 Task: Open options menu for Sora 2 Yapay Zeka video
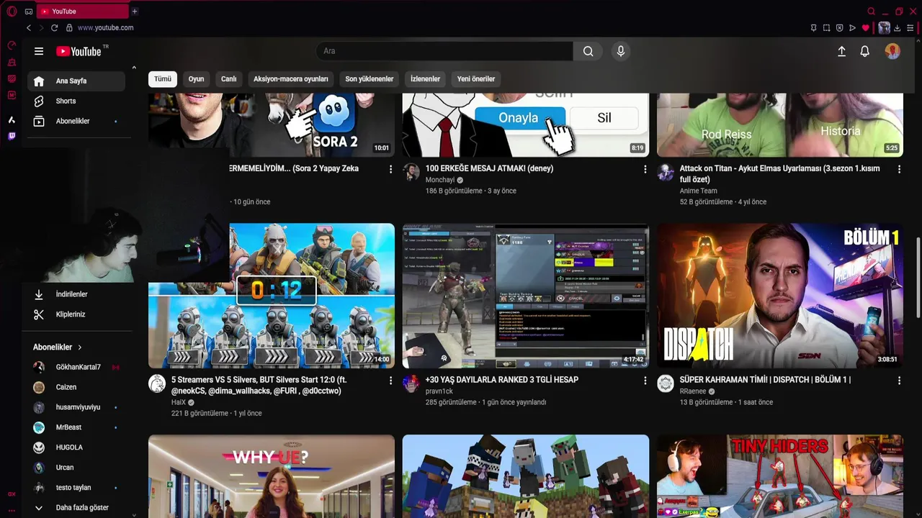391,169
